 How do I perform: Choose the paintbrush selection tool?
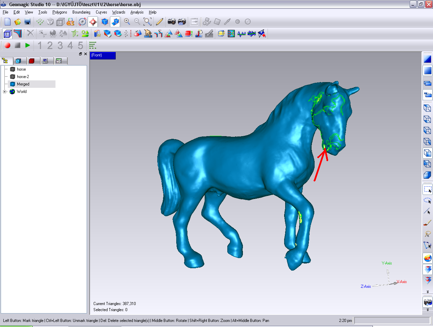tap(428, 223)
